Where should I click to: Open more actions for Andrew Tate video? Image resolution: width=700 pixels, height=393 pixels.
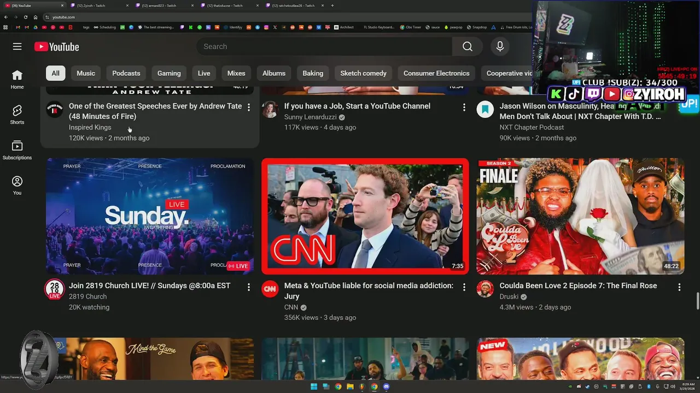249,107
